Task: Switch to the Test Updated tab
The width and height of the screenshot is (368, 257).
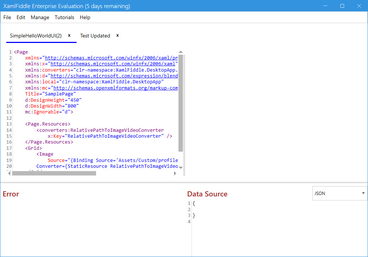Action: point(95,36)
